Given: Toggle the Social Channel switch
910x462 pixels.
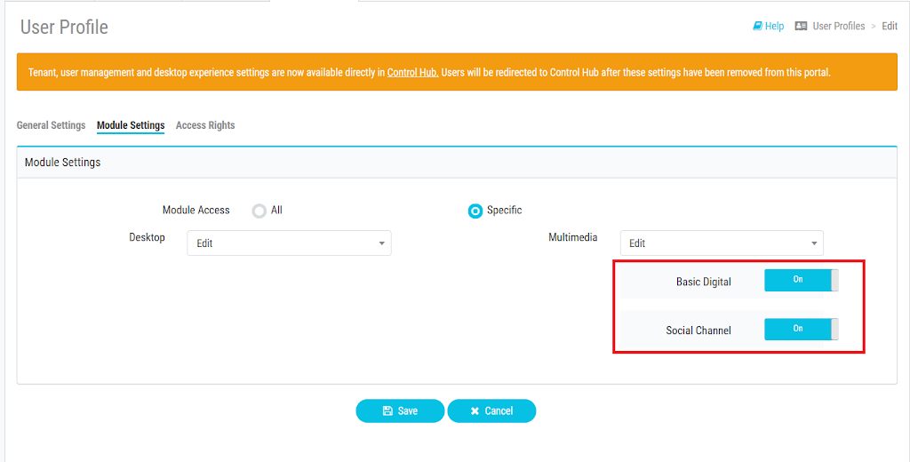Looking at the screenshot, I should coord(802,329).
